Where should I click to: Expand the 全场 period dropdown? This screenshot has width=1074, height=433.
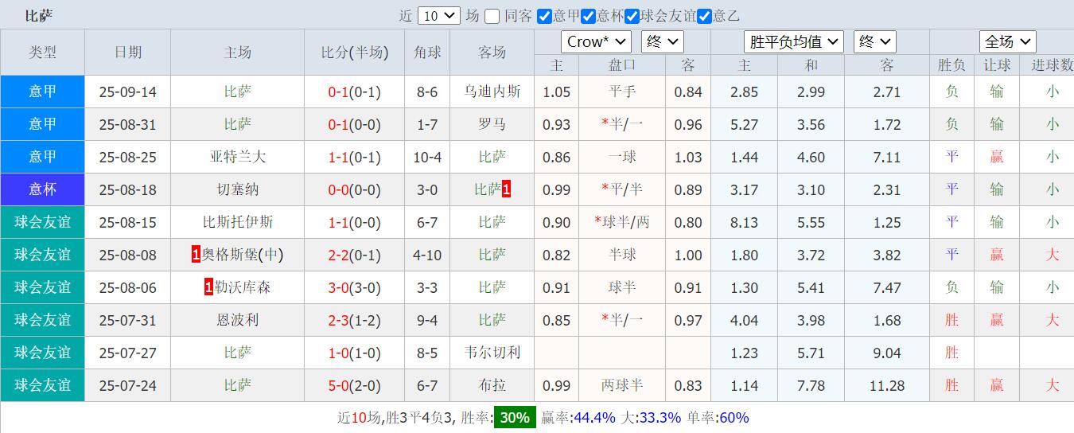(1007, 42)
